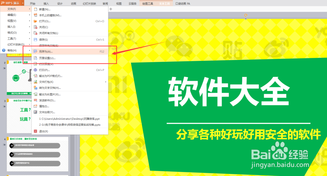327x176 pixels.
Task: Open the 开始 ribbon tab
Action: [x=32, y=4]
